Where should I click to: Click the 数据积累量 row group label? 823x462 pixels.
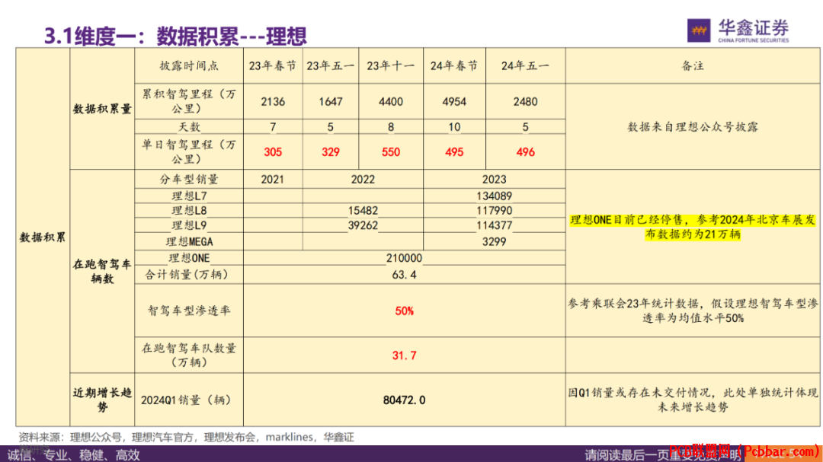tap(102, 109)
